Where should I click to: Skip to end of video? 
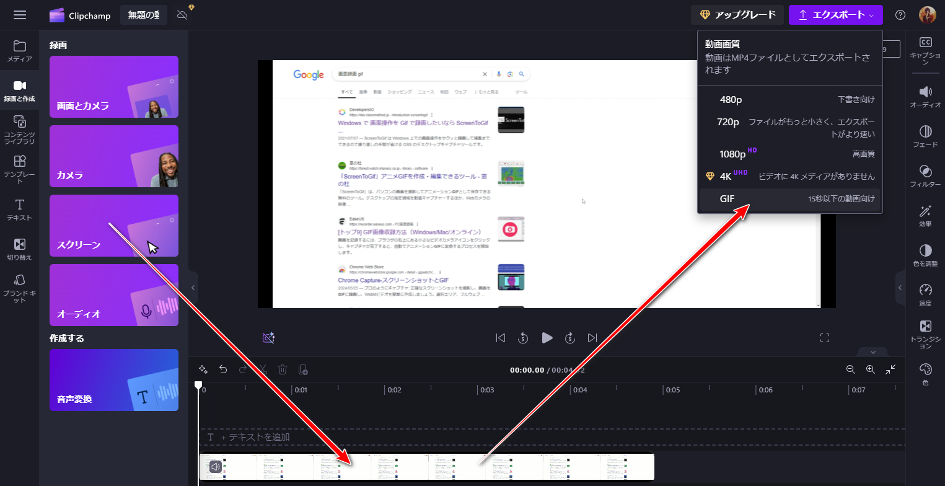click(592, 338)
